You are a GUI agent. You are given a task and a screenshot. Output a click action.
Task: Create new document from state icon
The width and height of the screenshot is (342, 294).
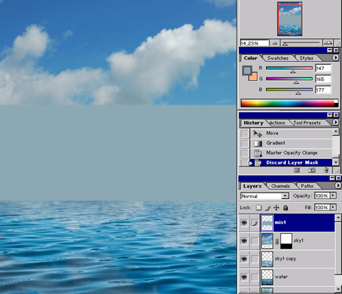(297, 170)
